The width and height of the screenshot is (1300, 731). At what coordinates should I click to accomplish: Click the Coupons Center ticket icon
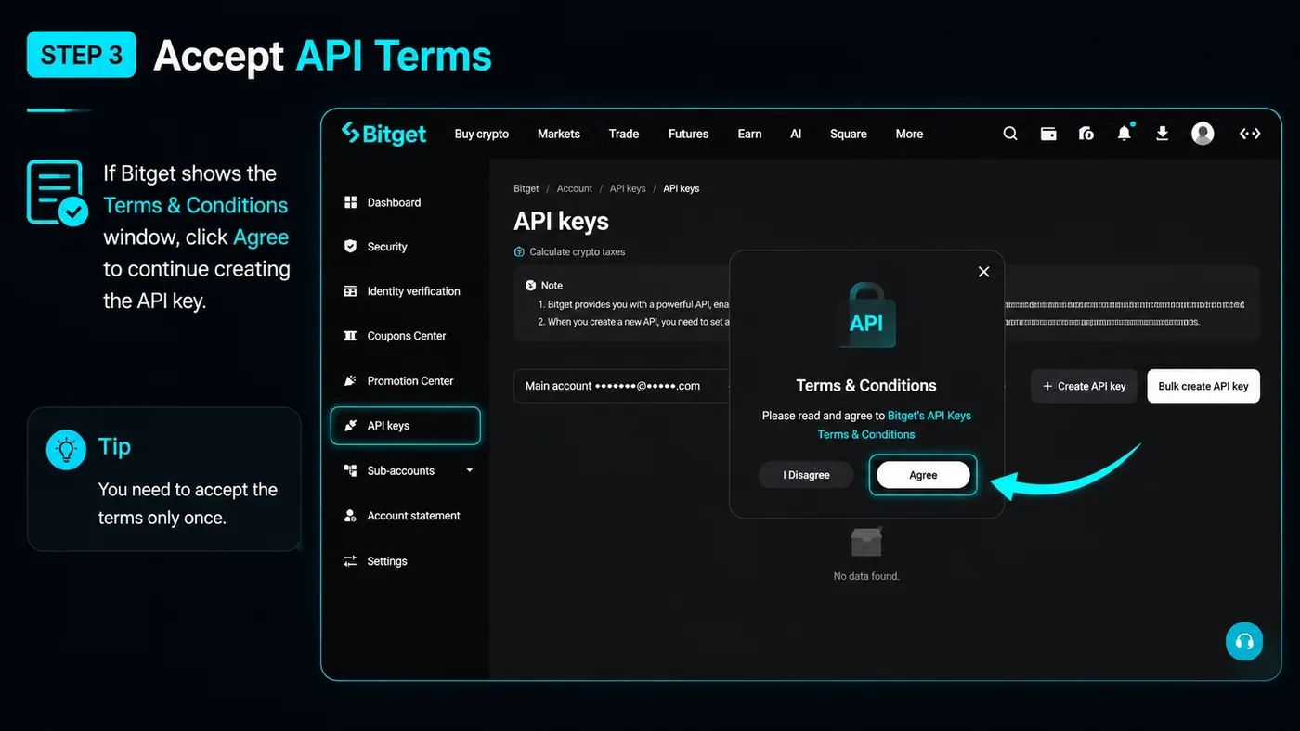click(350, 336)
